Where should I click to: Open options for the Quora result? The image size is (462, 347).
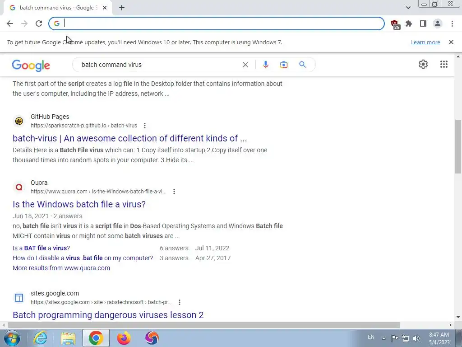click(174, 192)
